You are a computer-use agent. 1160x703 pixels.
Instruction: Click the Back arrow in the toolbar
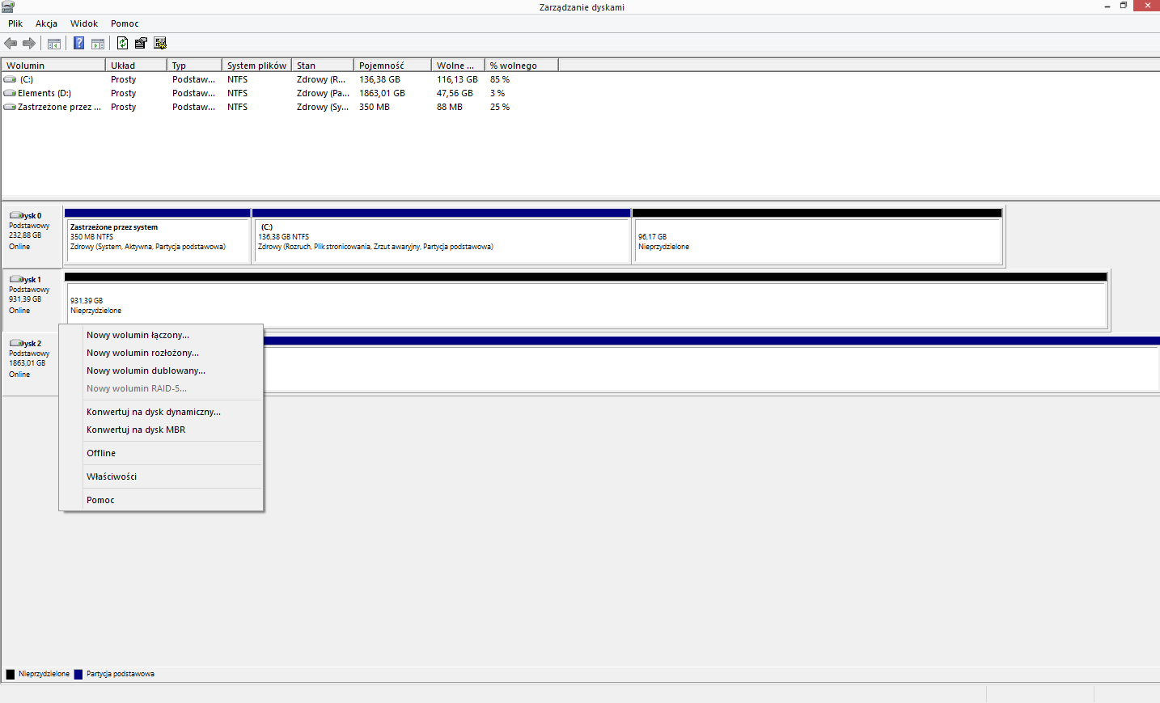[x=11, y=43]
